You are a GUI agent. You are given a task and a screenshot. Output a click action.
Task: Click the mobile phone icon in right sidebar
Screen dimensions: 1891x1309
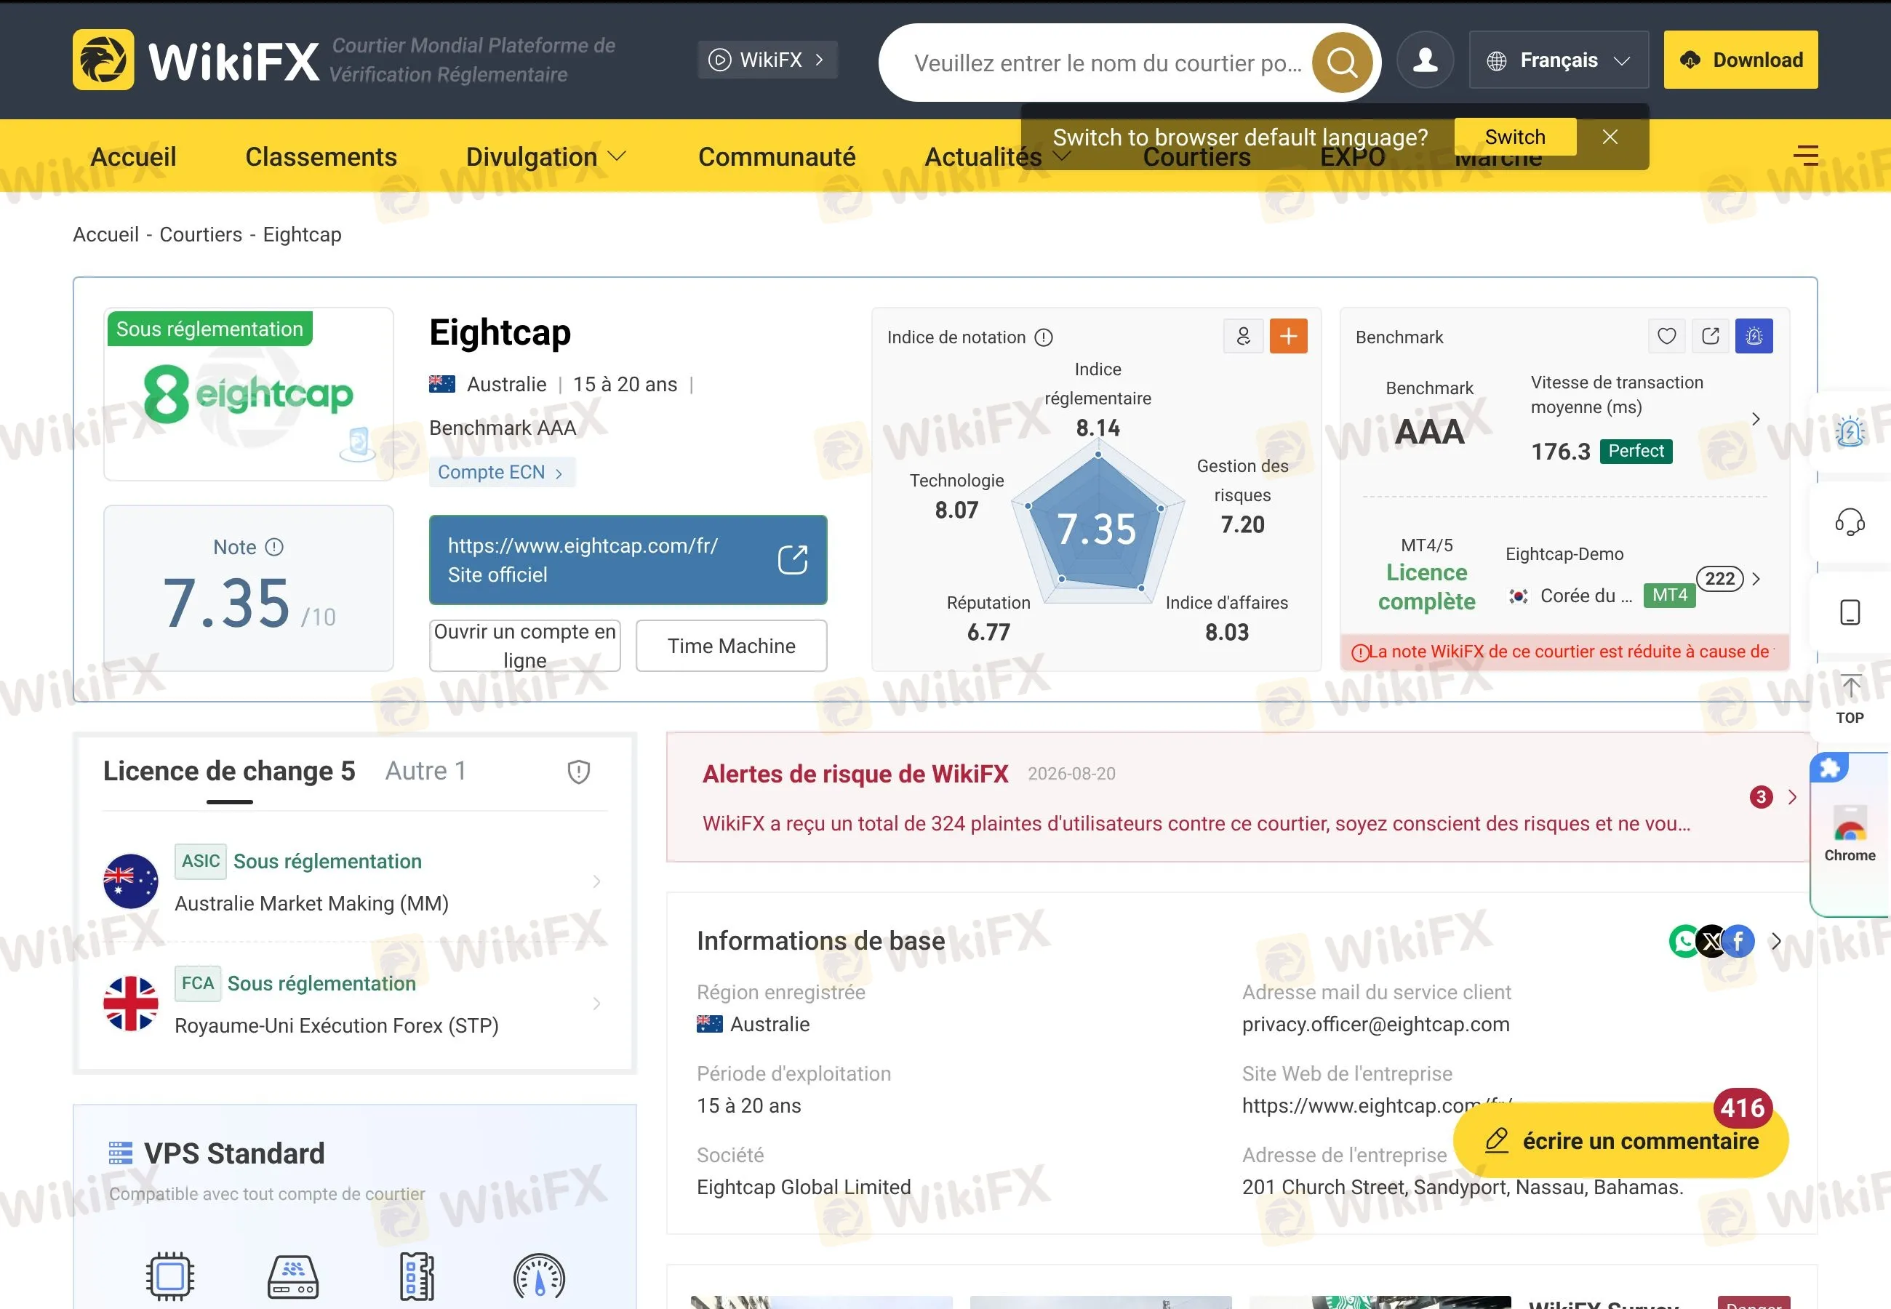(x=1850, y=612)
